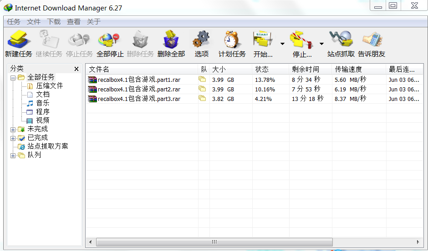Screen dimensions: 428x251
Task: Sort by 传输速度 column header
Action: click(x=359, y=69)
